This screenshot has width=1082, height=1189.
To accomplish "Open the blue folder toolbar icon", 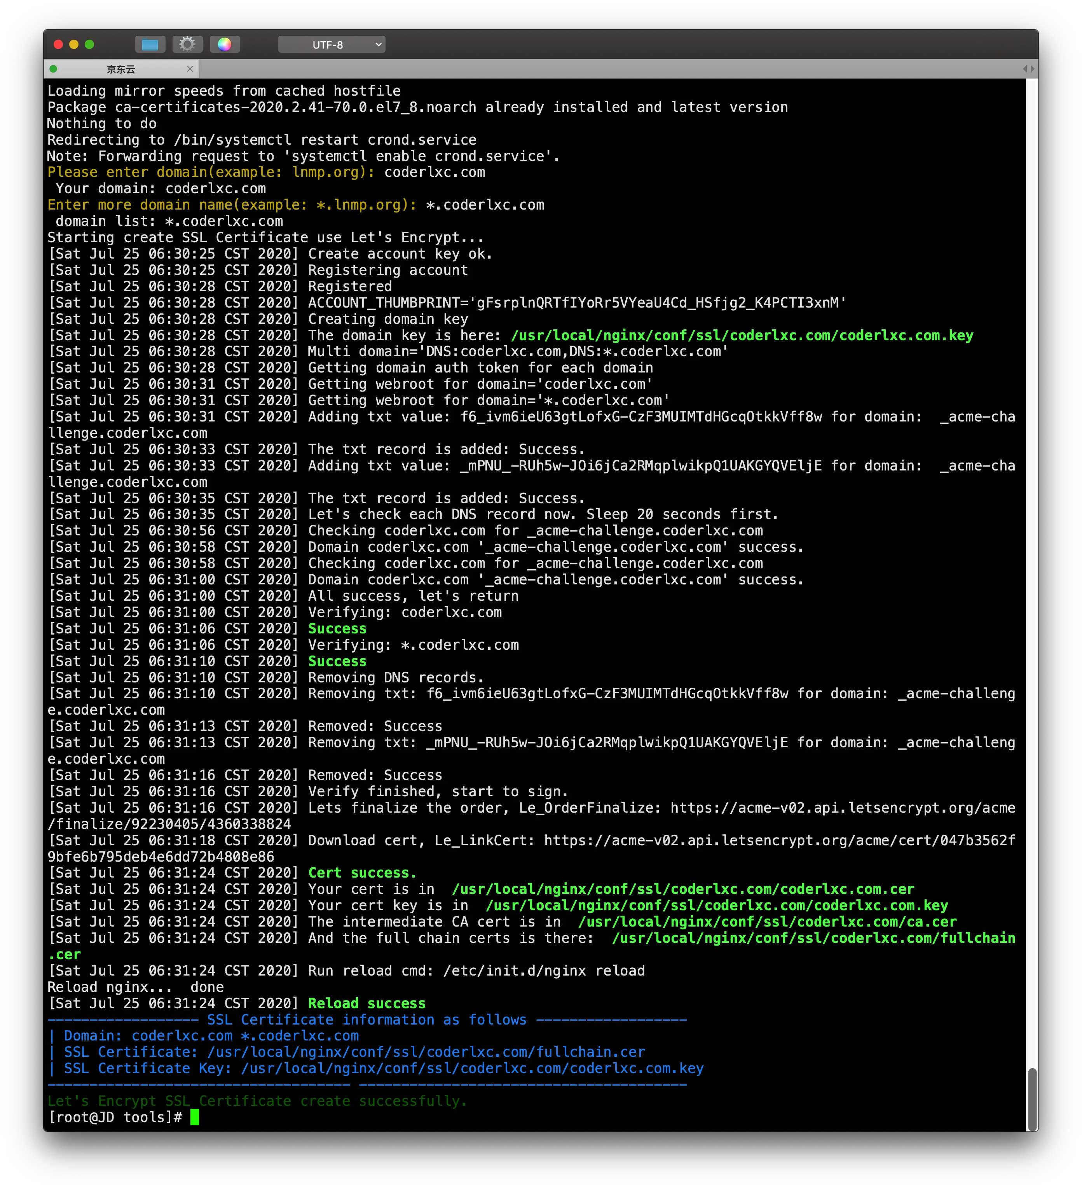I will pos(150,45).
